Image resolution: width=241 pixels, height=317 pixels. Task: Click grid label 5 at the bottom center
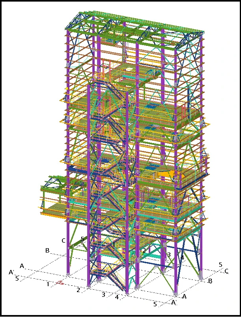(x=155, y=304)
